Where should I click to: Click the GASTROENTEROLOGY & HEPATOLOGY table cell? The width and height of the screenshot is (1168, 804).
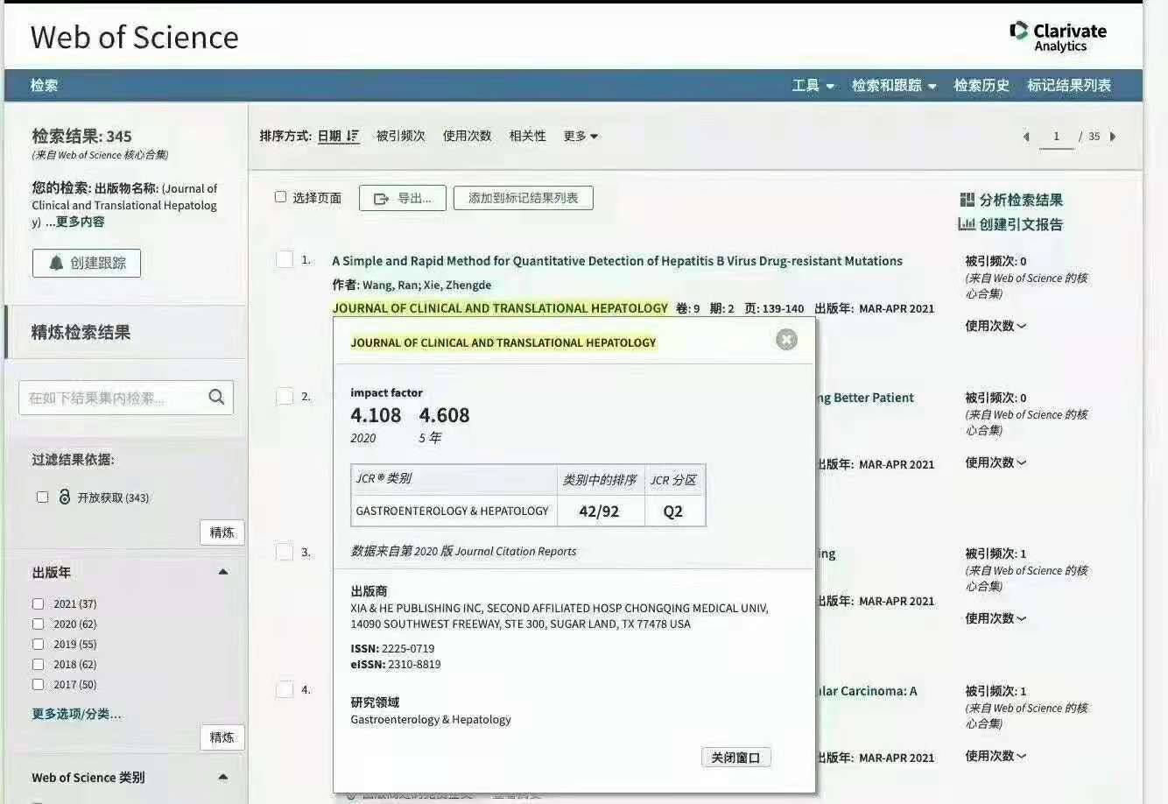453,511
